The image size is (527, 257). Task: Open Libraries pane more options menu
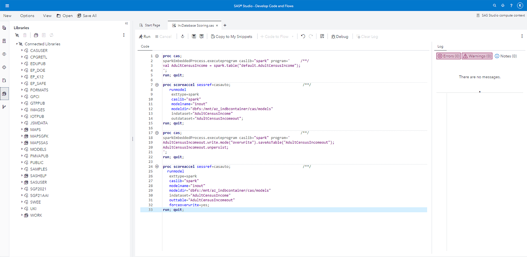pos(124,35)
